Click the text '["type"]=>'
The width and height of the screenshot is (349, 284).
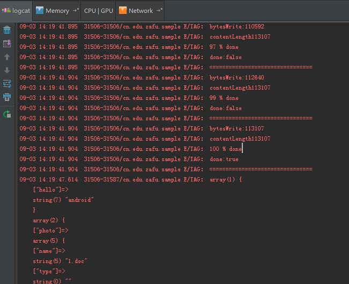[49, 271]
